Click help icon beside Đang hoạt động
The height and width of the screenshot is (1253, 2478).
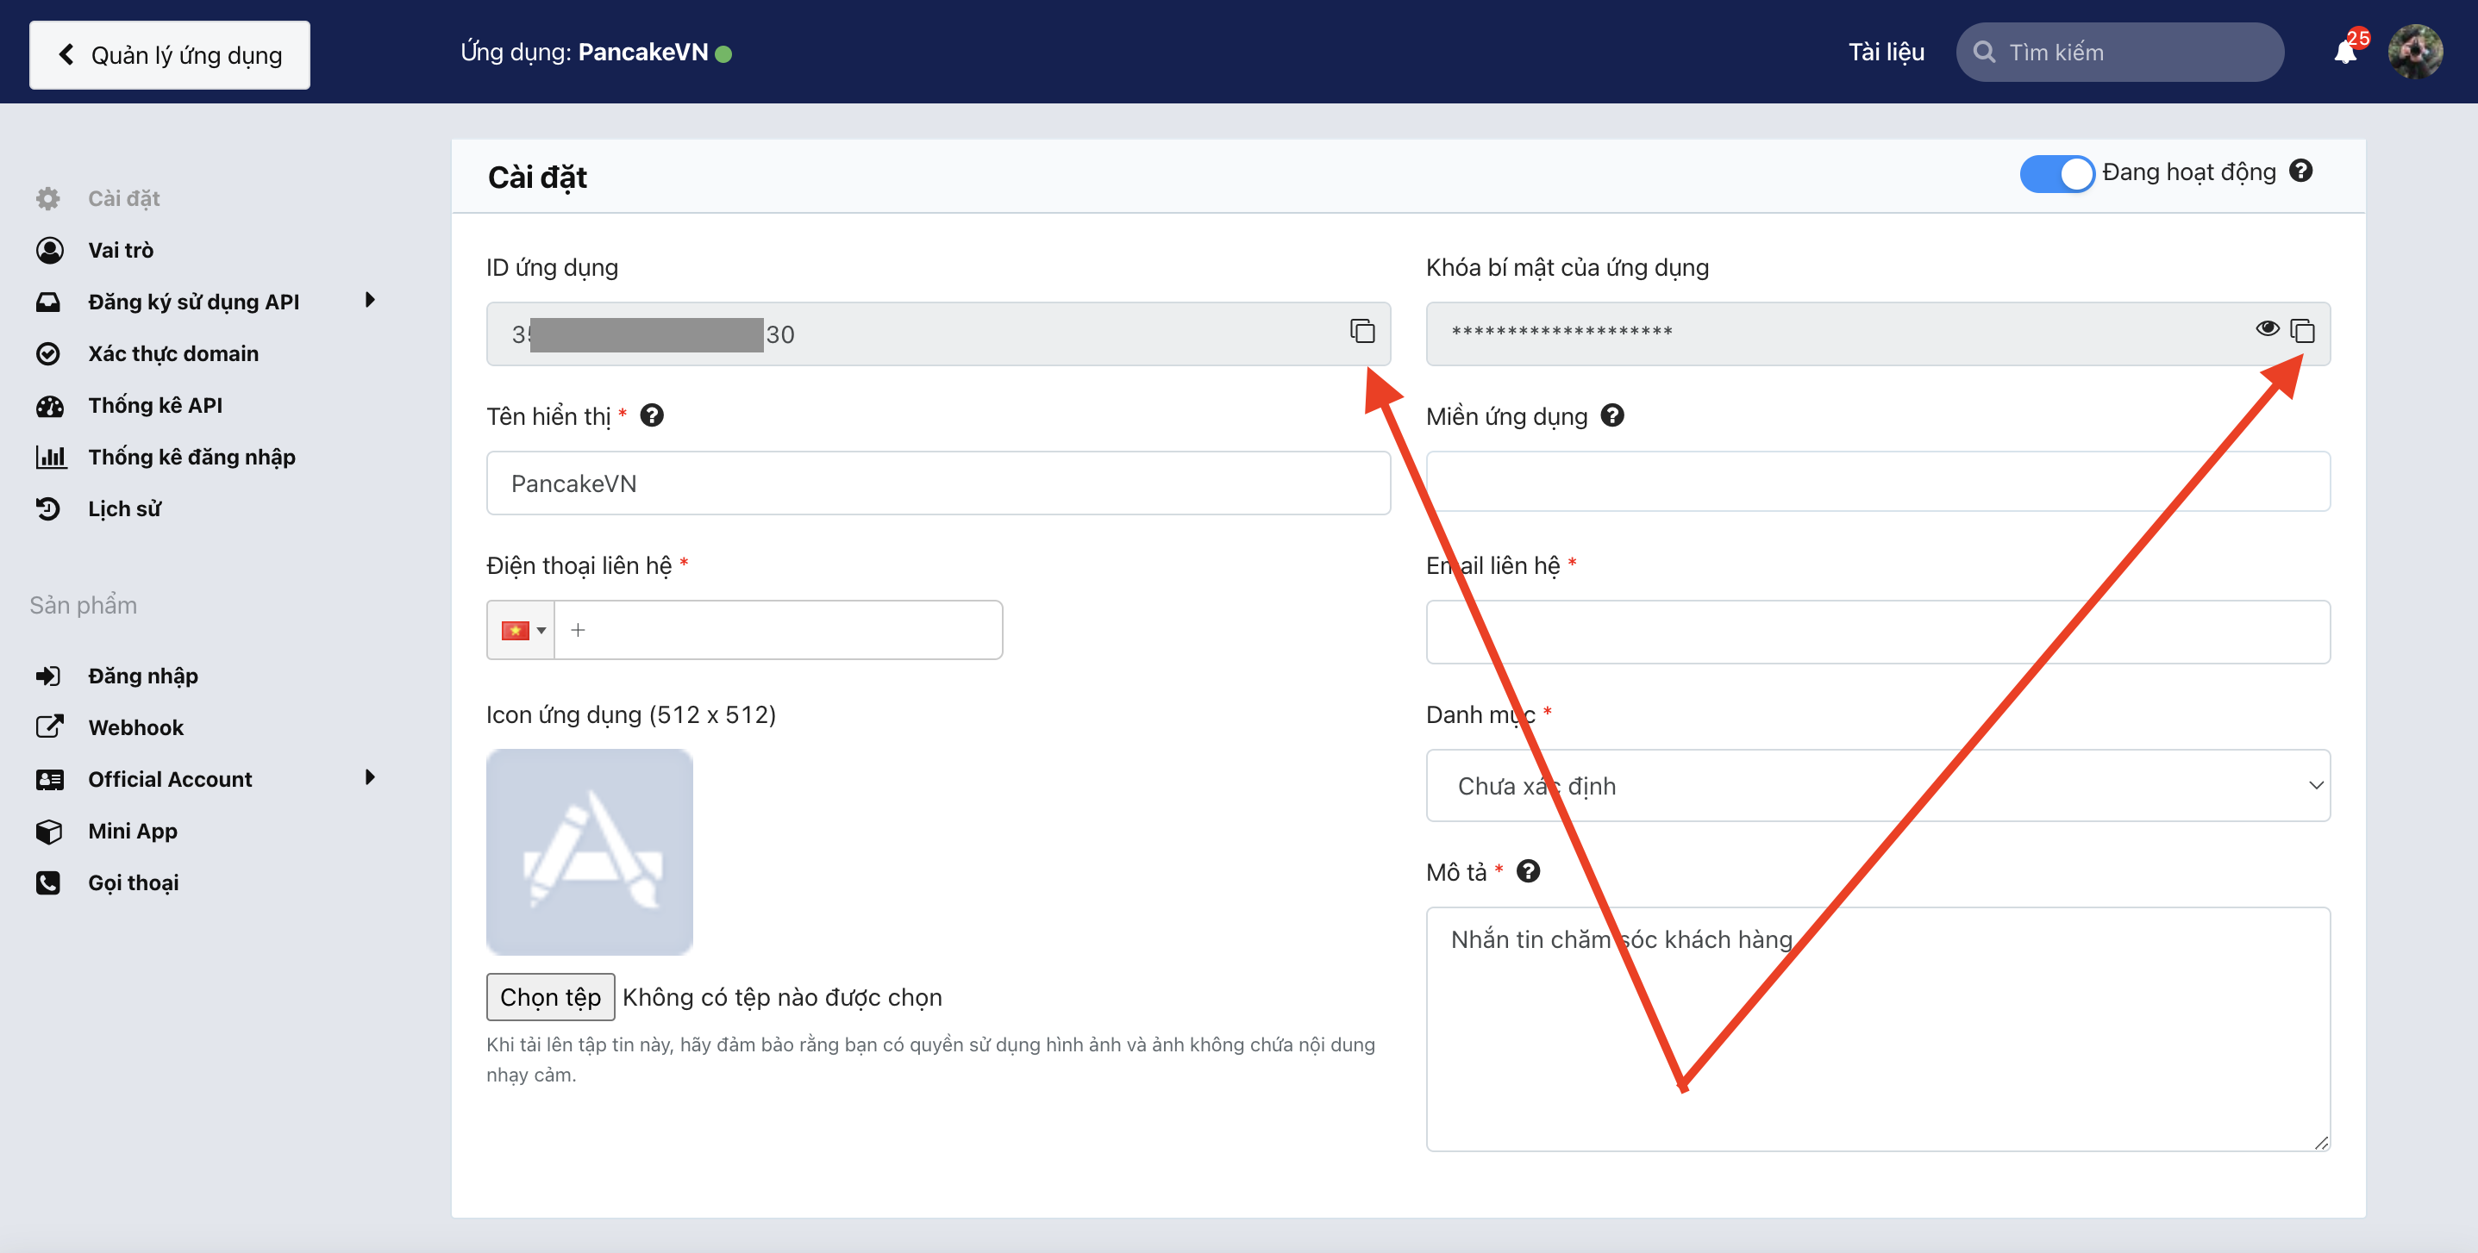(x=2300, y=171)
